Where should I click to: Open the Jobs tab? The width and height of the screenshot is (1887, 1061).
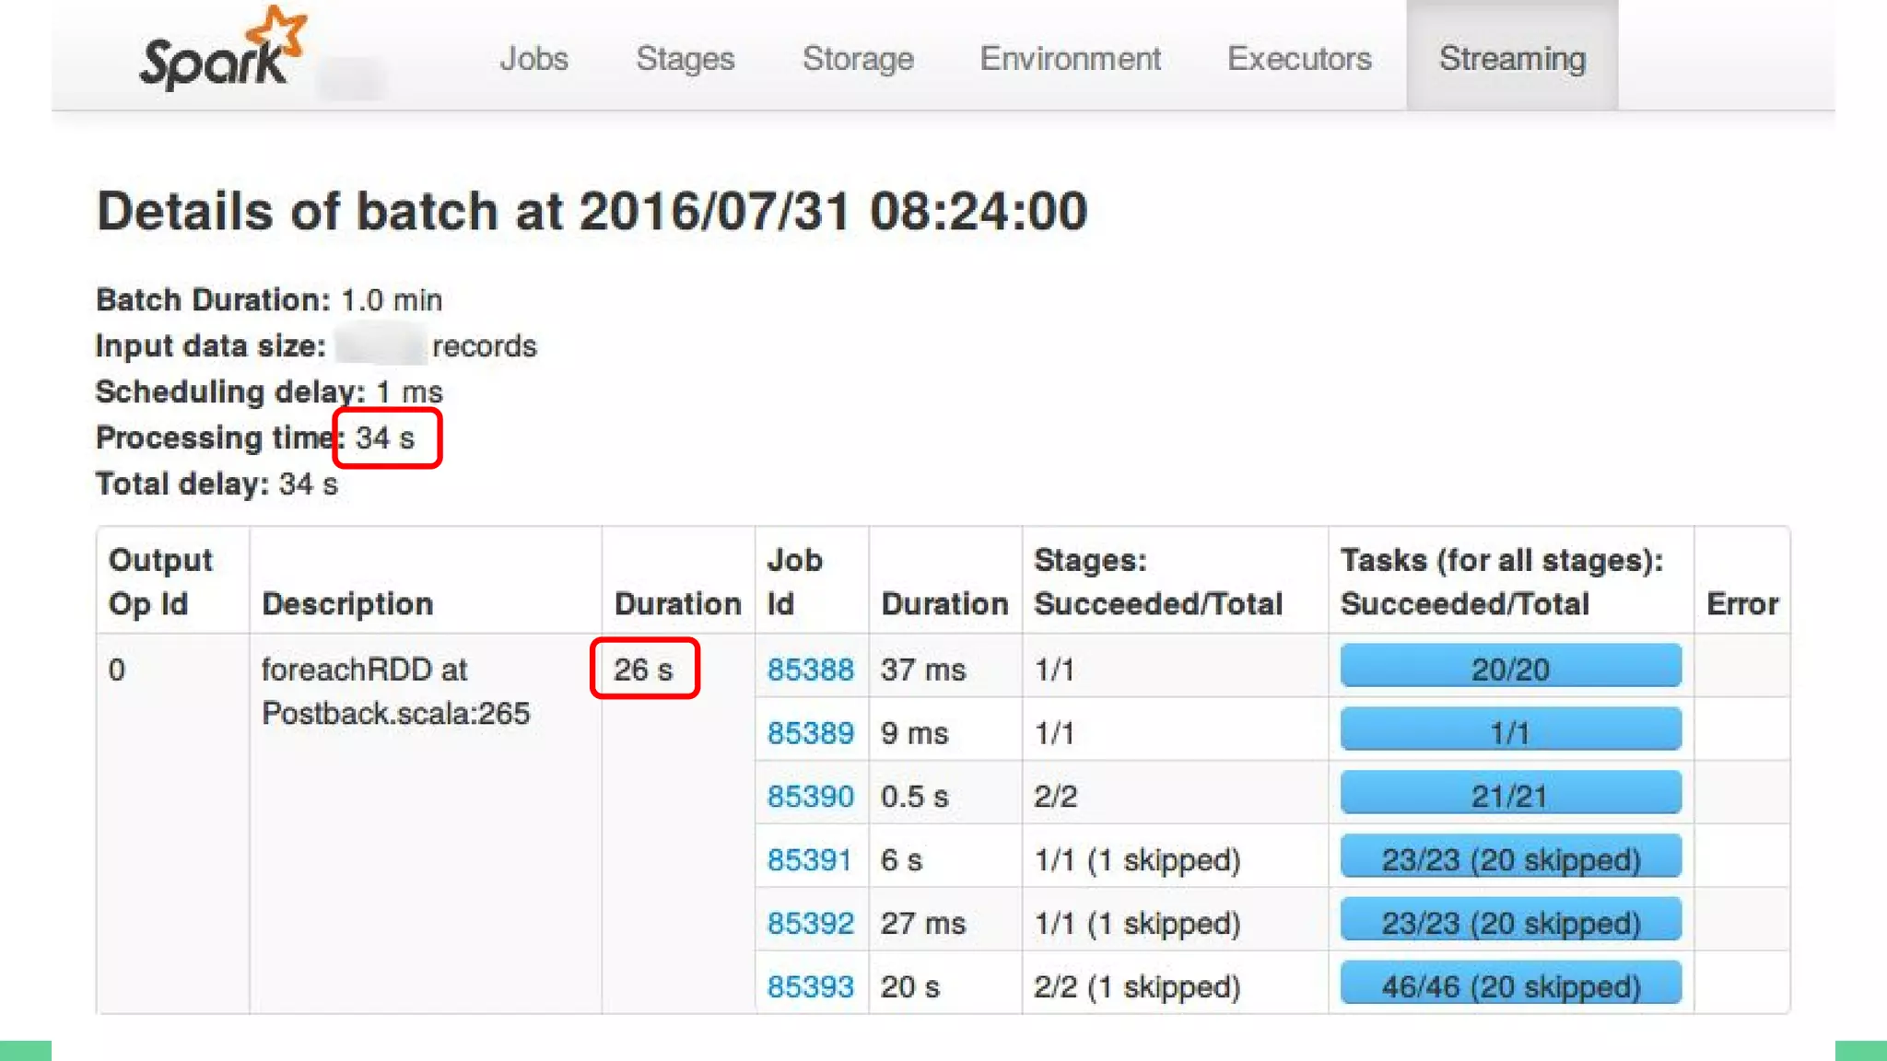(533, 59)
